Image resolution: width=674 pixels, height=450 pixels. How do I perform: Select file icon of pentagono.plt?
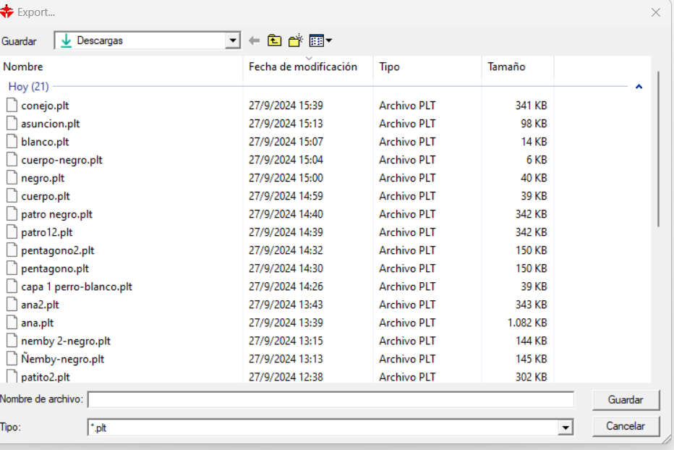pos(12,268)
